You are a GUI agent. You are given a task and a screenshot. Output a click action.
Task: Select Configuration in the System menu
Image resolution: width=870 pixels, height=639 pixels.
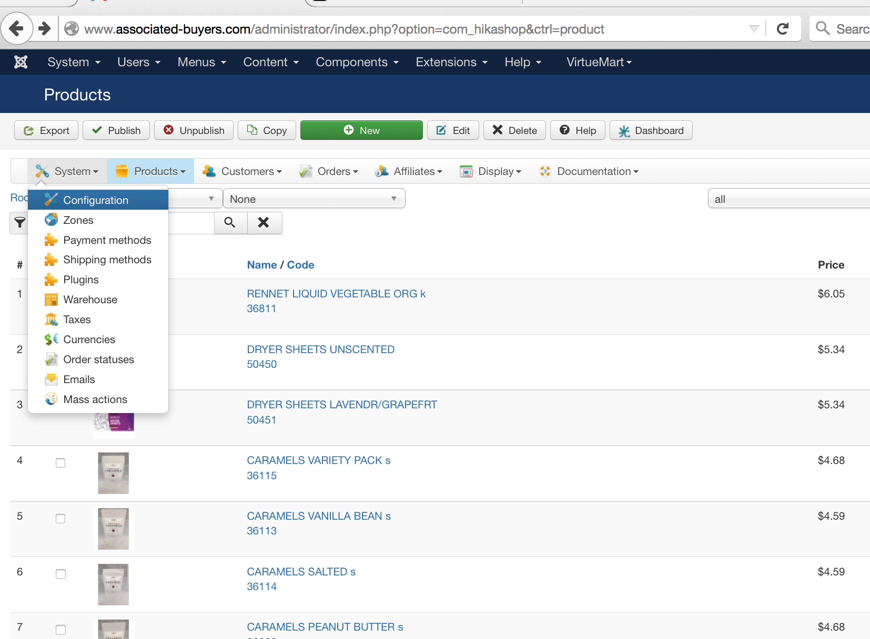pyautogui.click(x=95, y=200)
